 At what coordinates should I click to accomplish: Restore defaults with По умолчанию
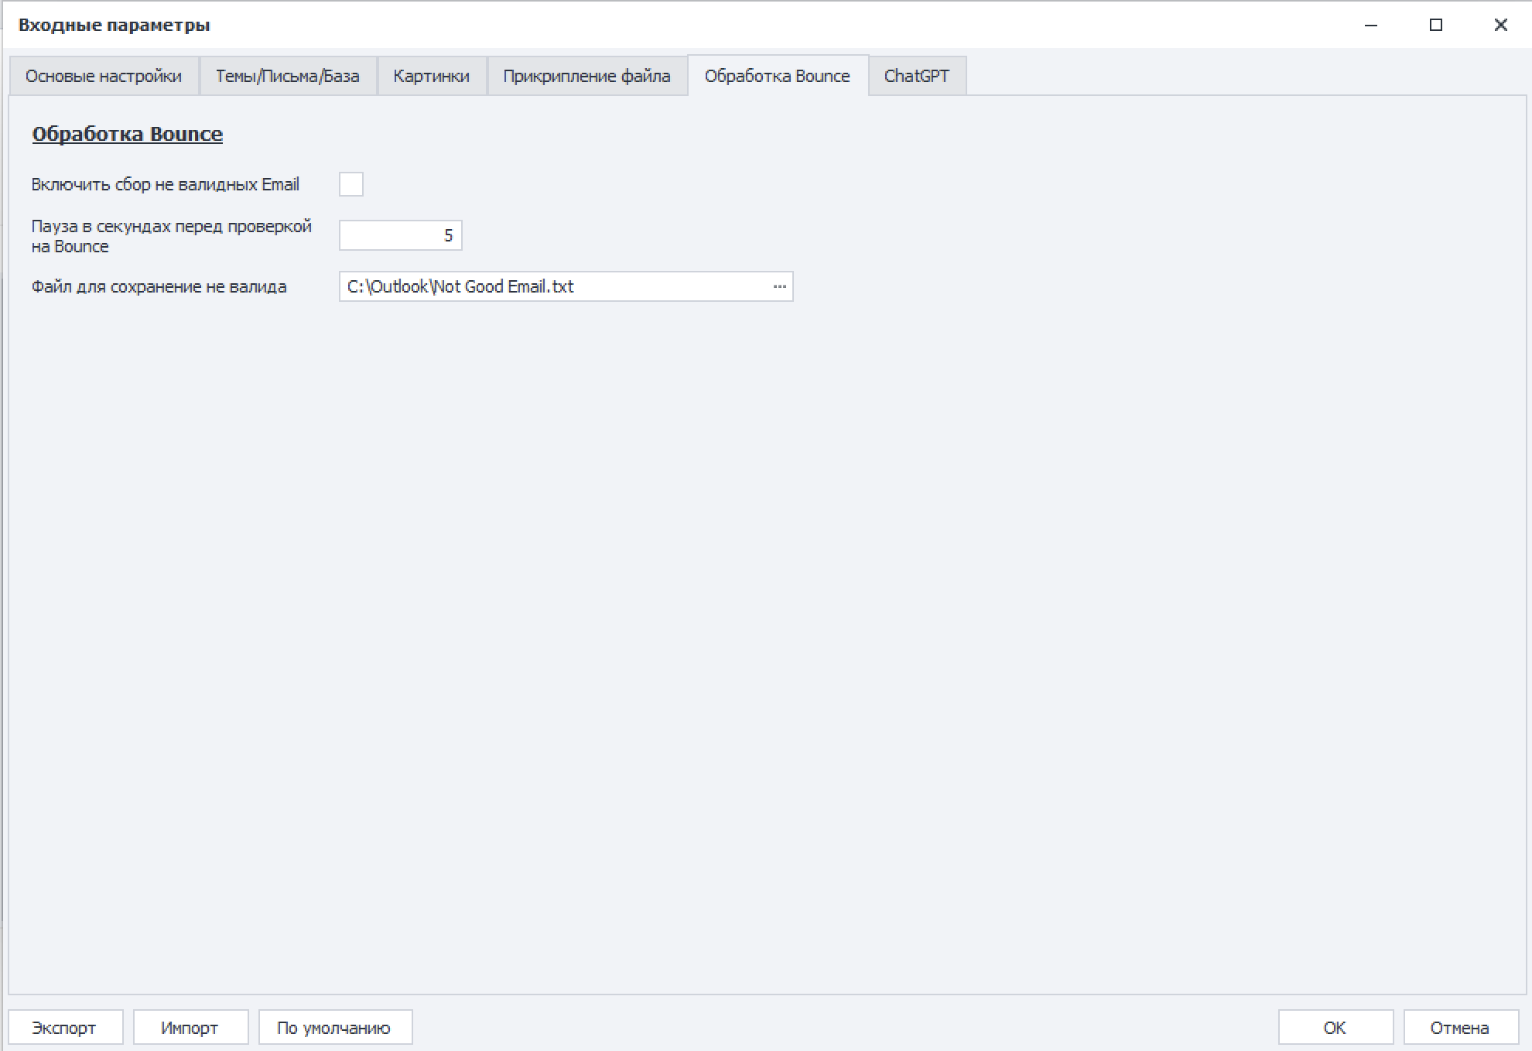tap(334, 1028)
